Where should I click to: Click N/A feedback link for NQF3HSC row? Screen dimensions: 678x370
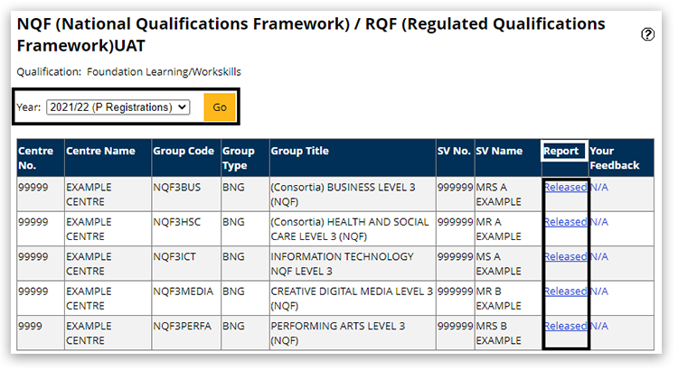point(599,222)
